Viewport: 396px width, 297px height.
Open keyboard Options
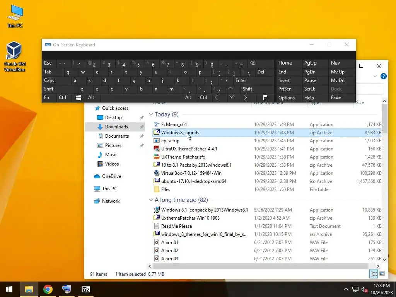288,98
